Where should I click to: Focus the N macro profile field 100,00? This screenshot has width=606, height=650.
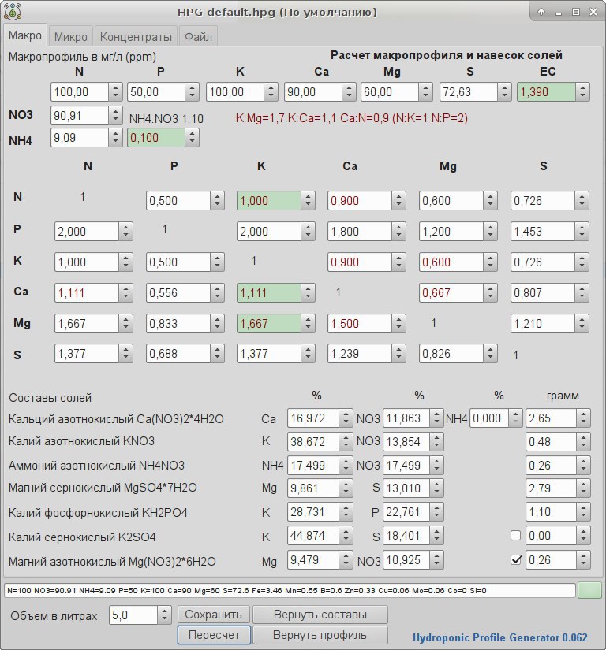(80, 91)
